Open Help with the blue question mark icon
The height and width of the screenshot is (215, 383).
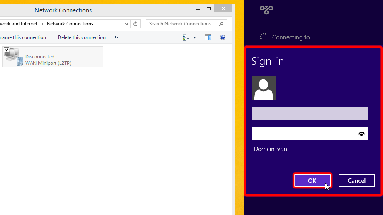tap(222, 37)
